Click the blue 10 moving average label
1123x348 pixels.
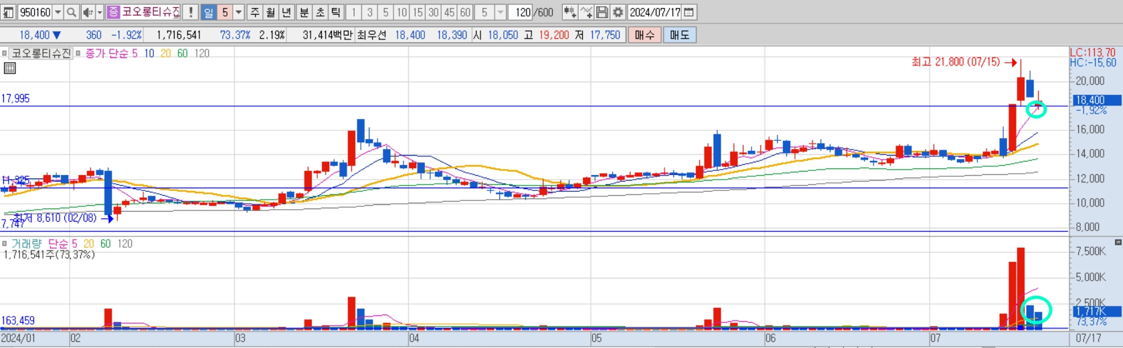point(149,53)
